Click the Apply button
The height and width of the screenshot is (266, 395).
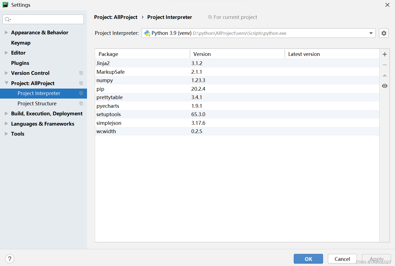[376, 259]
